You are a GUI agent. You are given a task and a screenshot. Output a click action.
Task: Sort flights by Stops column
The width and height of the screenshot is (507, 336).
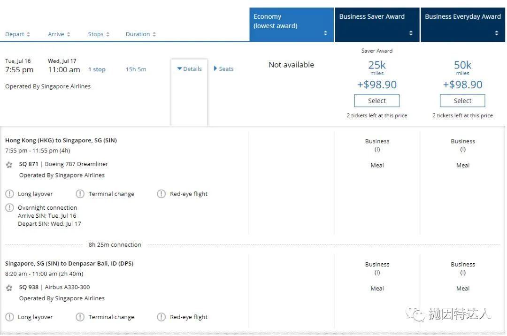96,34
